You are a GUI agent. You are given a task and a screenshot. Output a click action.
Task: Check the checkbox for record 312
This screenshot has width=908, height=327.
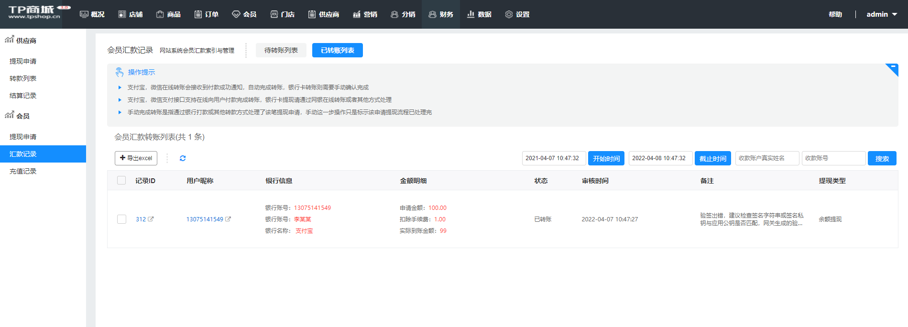pyautogui.click(x=121, y=219)
